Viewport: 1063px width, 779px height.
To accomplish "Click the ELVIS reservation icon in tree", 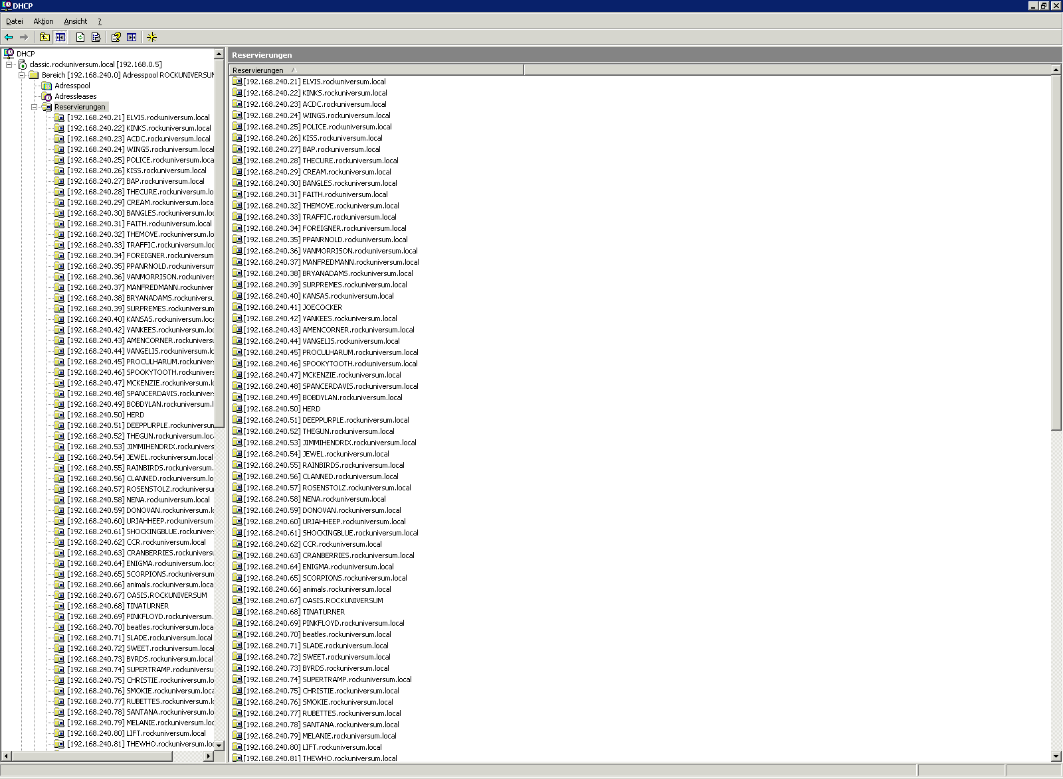I will (59, 117).
